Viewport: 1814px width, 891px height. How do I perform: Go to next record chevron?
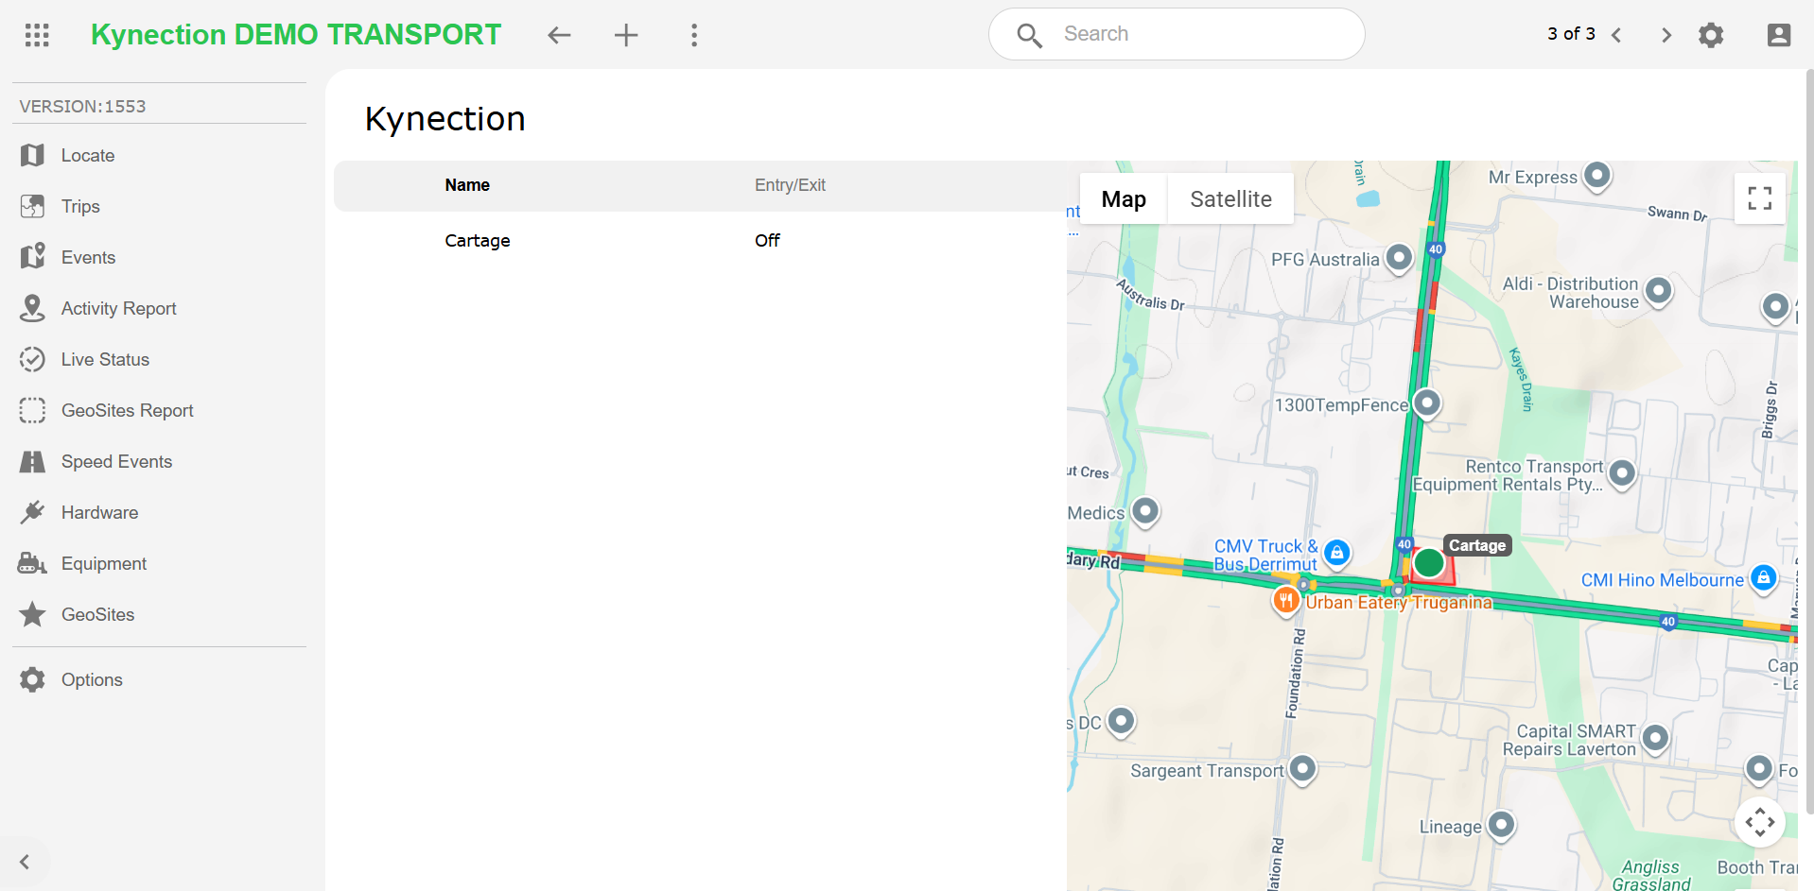coord(1666,35)
